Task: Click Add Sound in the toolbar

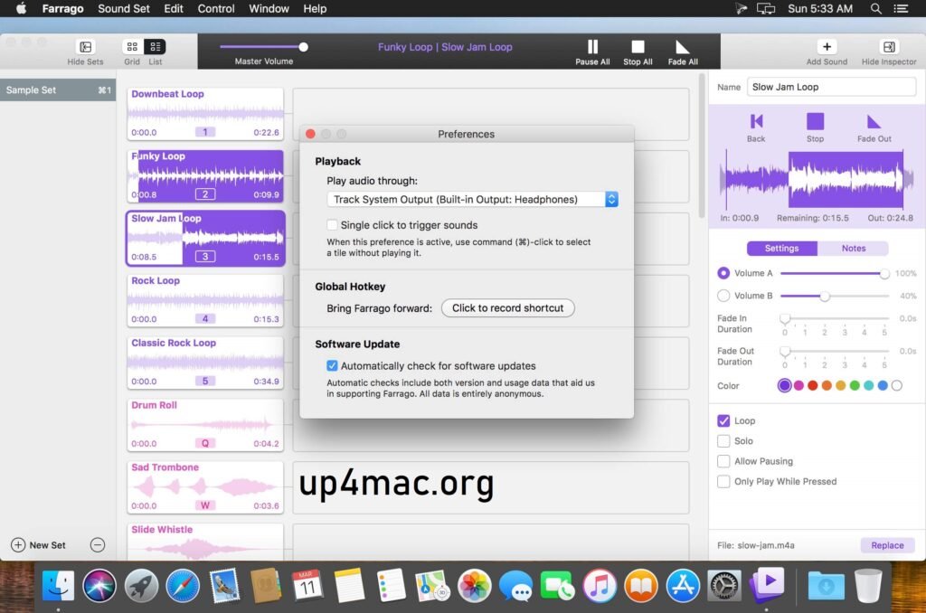Action: [x=827, y=46]
